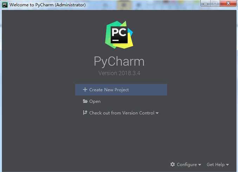The height and width of the screenshot is (172, 238).
Task: Select the Create New Project label
Action: [x=109, y=90]
